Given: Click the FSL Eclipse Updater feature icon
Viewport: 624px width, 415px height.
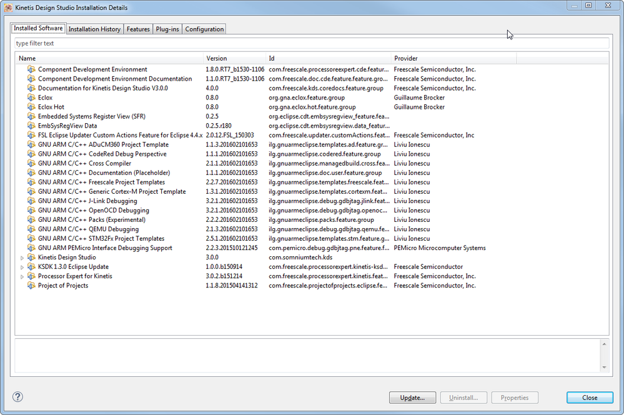Looking at the screenshot, I should [x=31, y=135].
